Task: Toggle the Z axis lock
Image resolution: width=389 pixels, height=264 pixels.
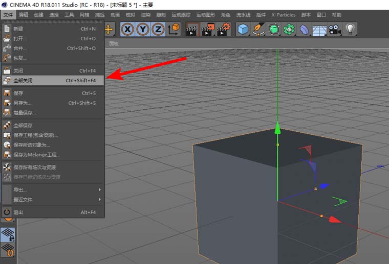Action: (x=158, y=29)
